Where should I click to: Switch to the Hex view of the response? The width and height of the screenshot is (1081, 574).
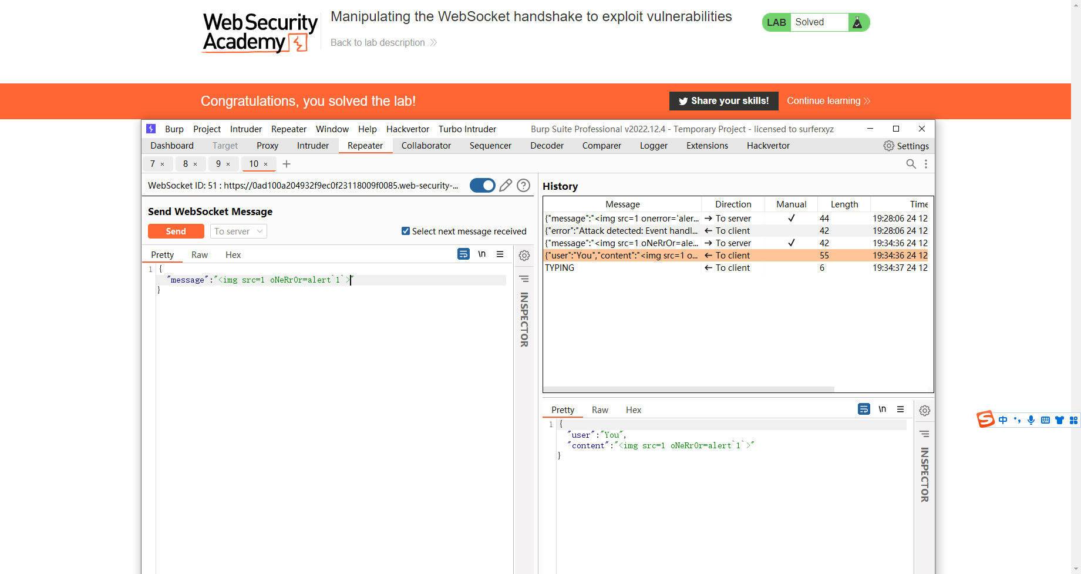coord(634,409)
